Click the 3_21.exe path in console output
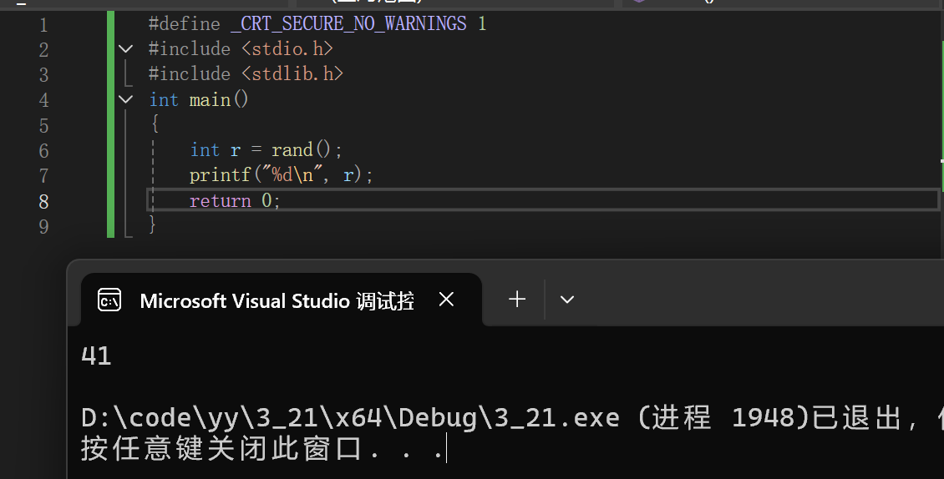Viewport: 944px width, 479px height. [350, 417]
